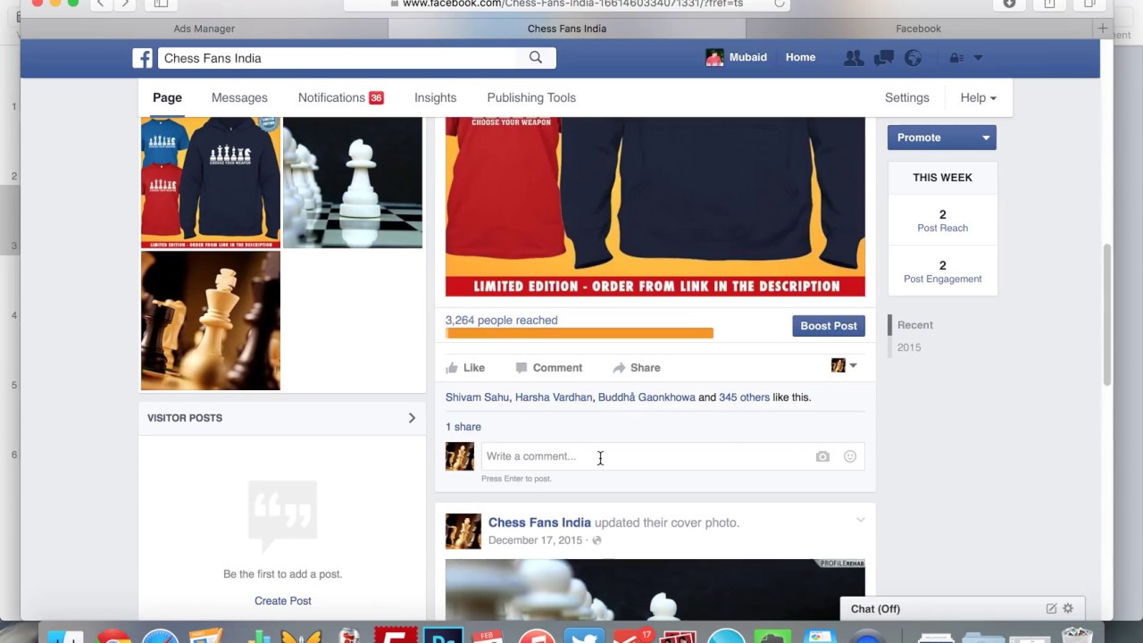Jump to 2015 in the timeline

pos(909,347)
